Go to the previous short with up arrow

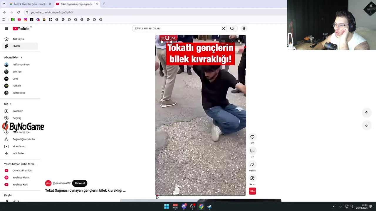click(367, 113)
